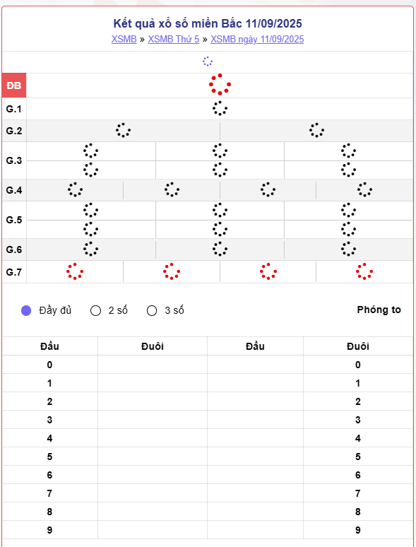Click the red ĐB prize loading spinner
This screenshot has width=416, height=547.
point(220,84)
